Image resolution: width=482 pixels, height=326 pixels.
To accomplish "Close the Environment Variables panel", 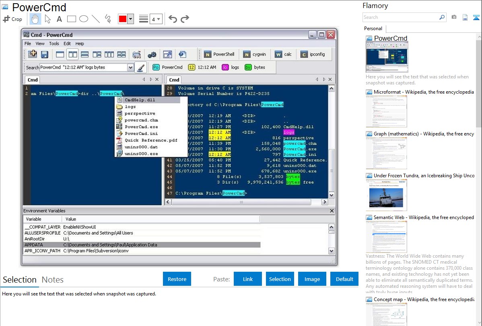I will click(332, 211).
